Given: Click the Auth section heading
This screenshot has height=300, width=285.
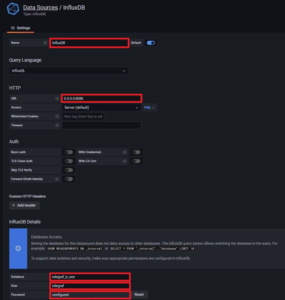Looking at the screenshot, I should [14, 142].
